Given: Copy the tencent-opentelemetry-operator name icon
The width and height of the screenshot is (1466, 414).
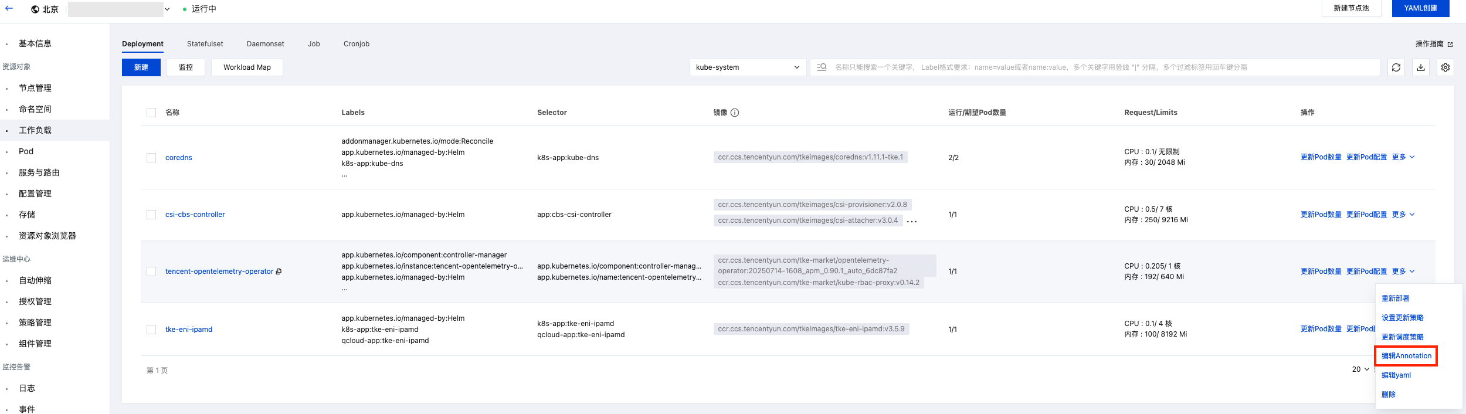Looking at the screenshot, I should 279,272.
